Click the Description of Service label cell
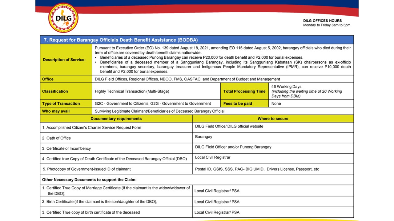Screen dimensions: 394x221 point(64,60)
